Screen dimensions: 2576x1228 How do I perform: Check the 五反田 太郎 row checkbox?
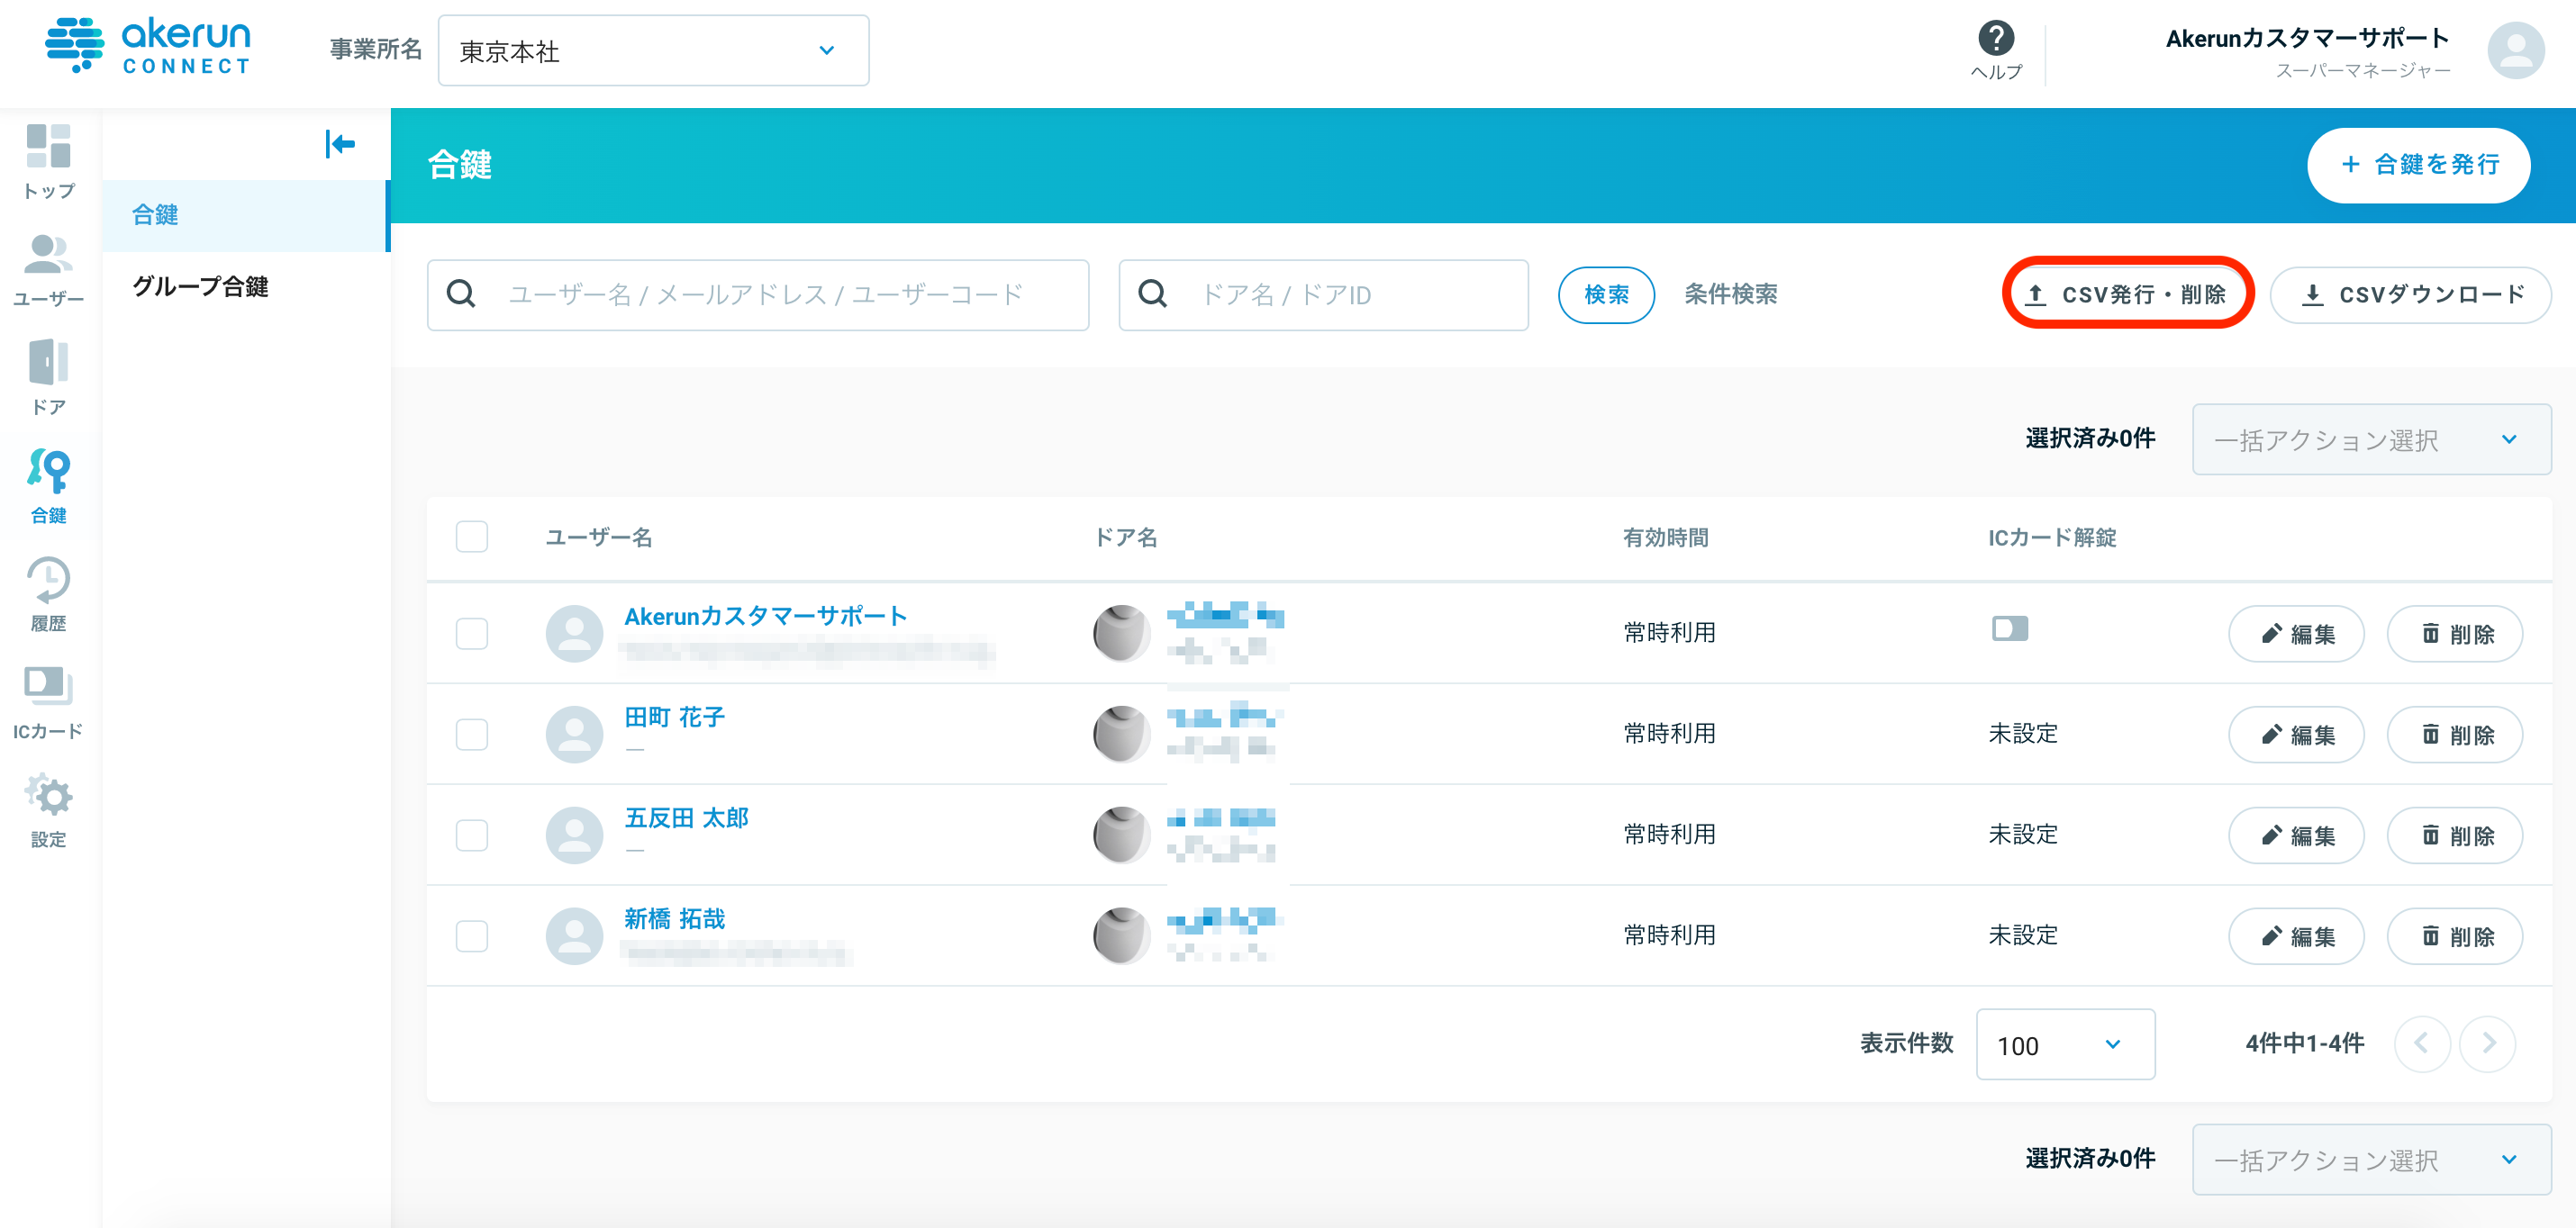point(472,835)
